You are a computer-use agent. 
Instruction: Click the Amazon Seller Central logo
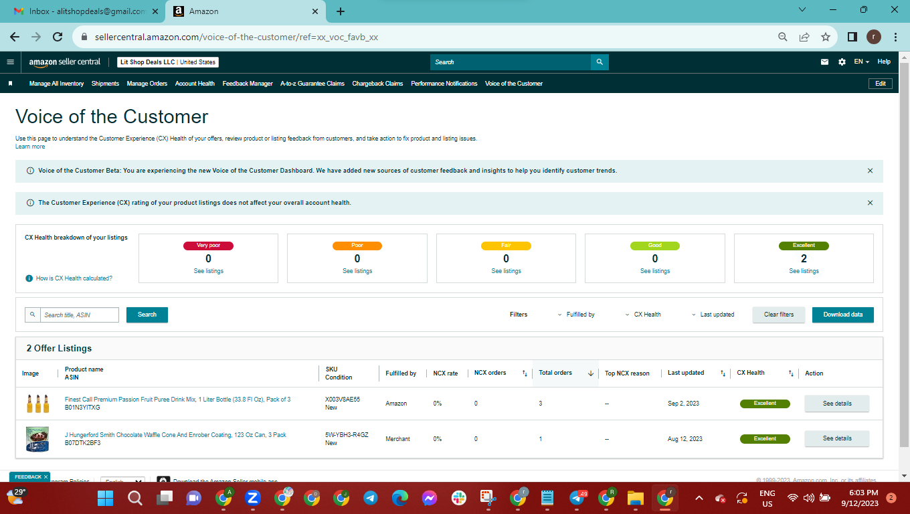click(65, 62)
